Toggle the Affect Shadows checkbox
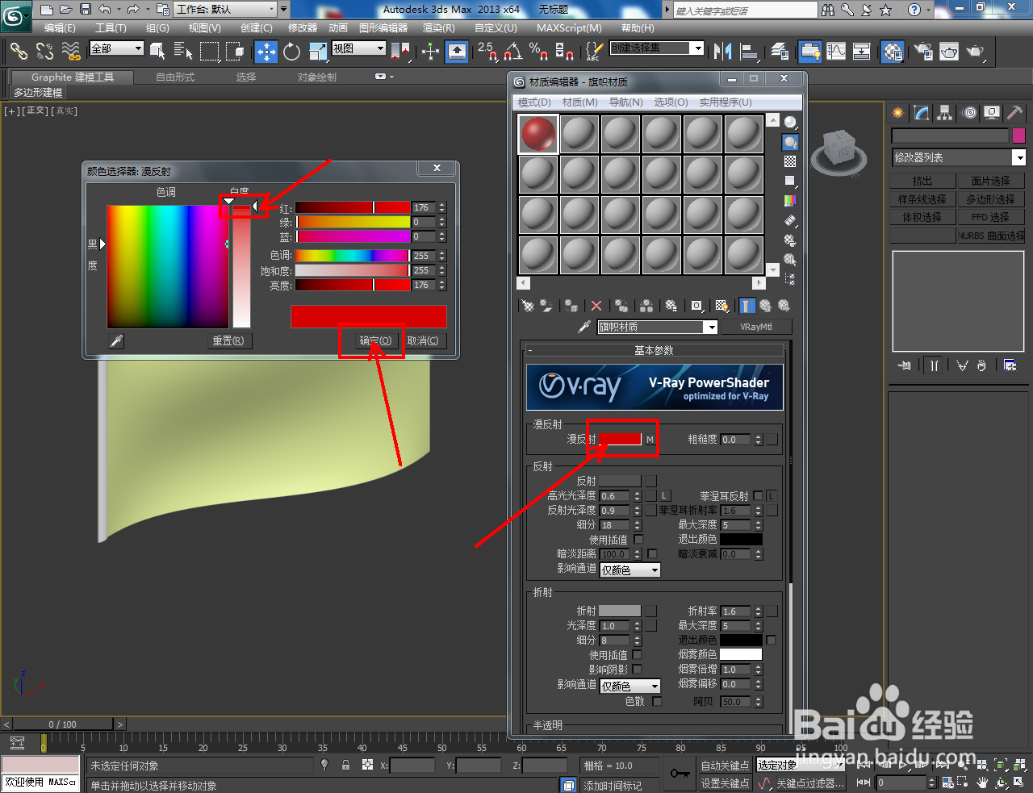The height and width of the screenshot is (793, 1033). coord(637,670)
